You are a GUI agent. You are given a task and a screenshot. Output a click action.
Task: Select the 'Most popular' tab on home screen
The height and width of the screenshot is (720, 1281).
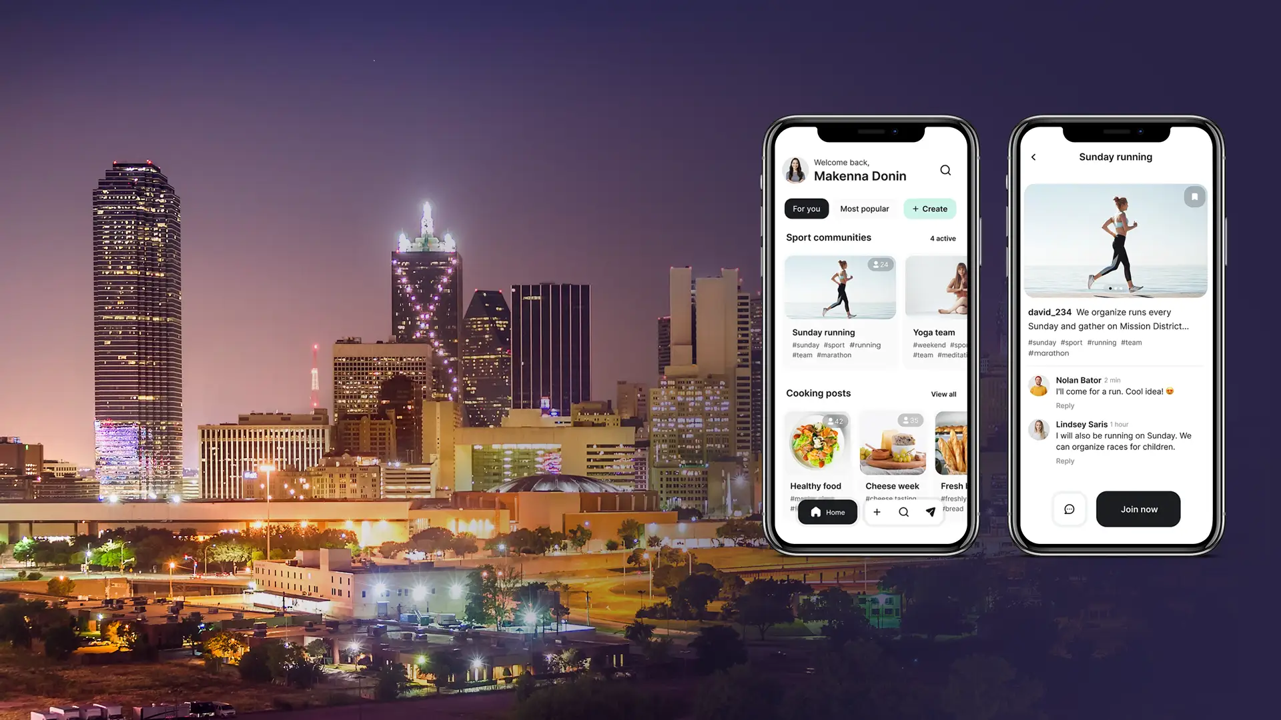coord(864,209)
